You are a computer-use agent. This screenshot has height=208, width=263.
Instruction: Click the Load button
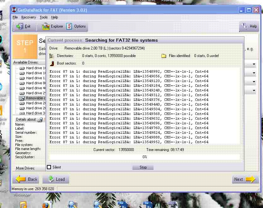click(57, 179)
